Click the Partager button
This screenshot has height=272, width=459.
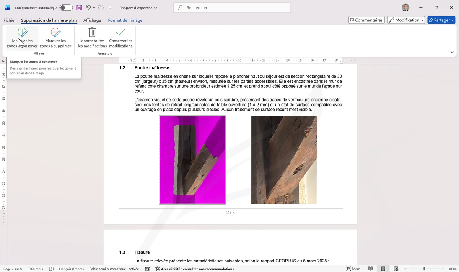click(x=441, y=20)
